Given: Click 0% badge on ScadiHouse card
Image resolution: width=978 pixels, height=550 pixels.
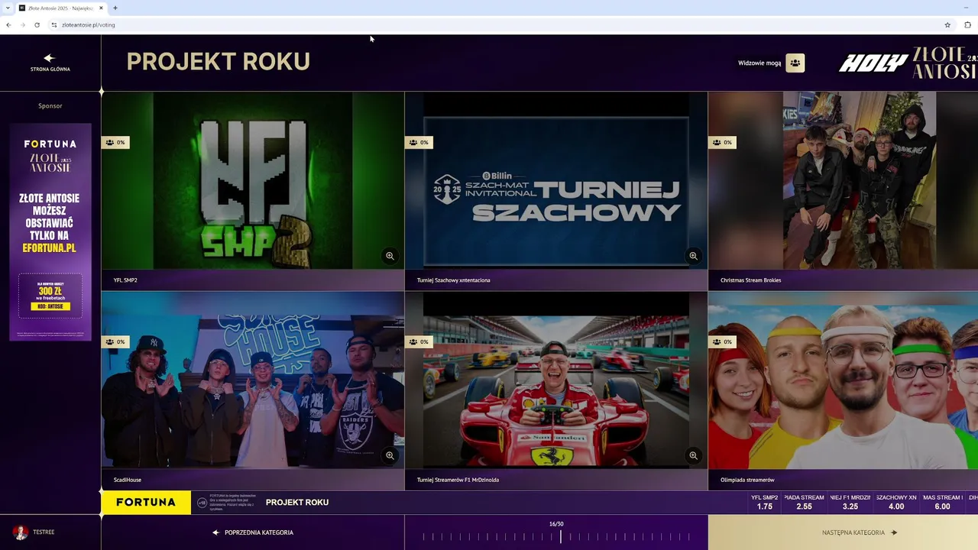Looking at the screenshot, I should point(115,341).
